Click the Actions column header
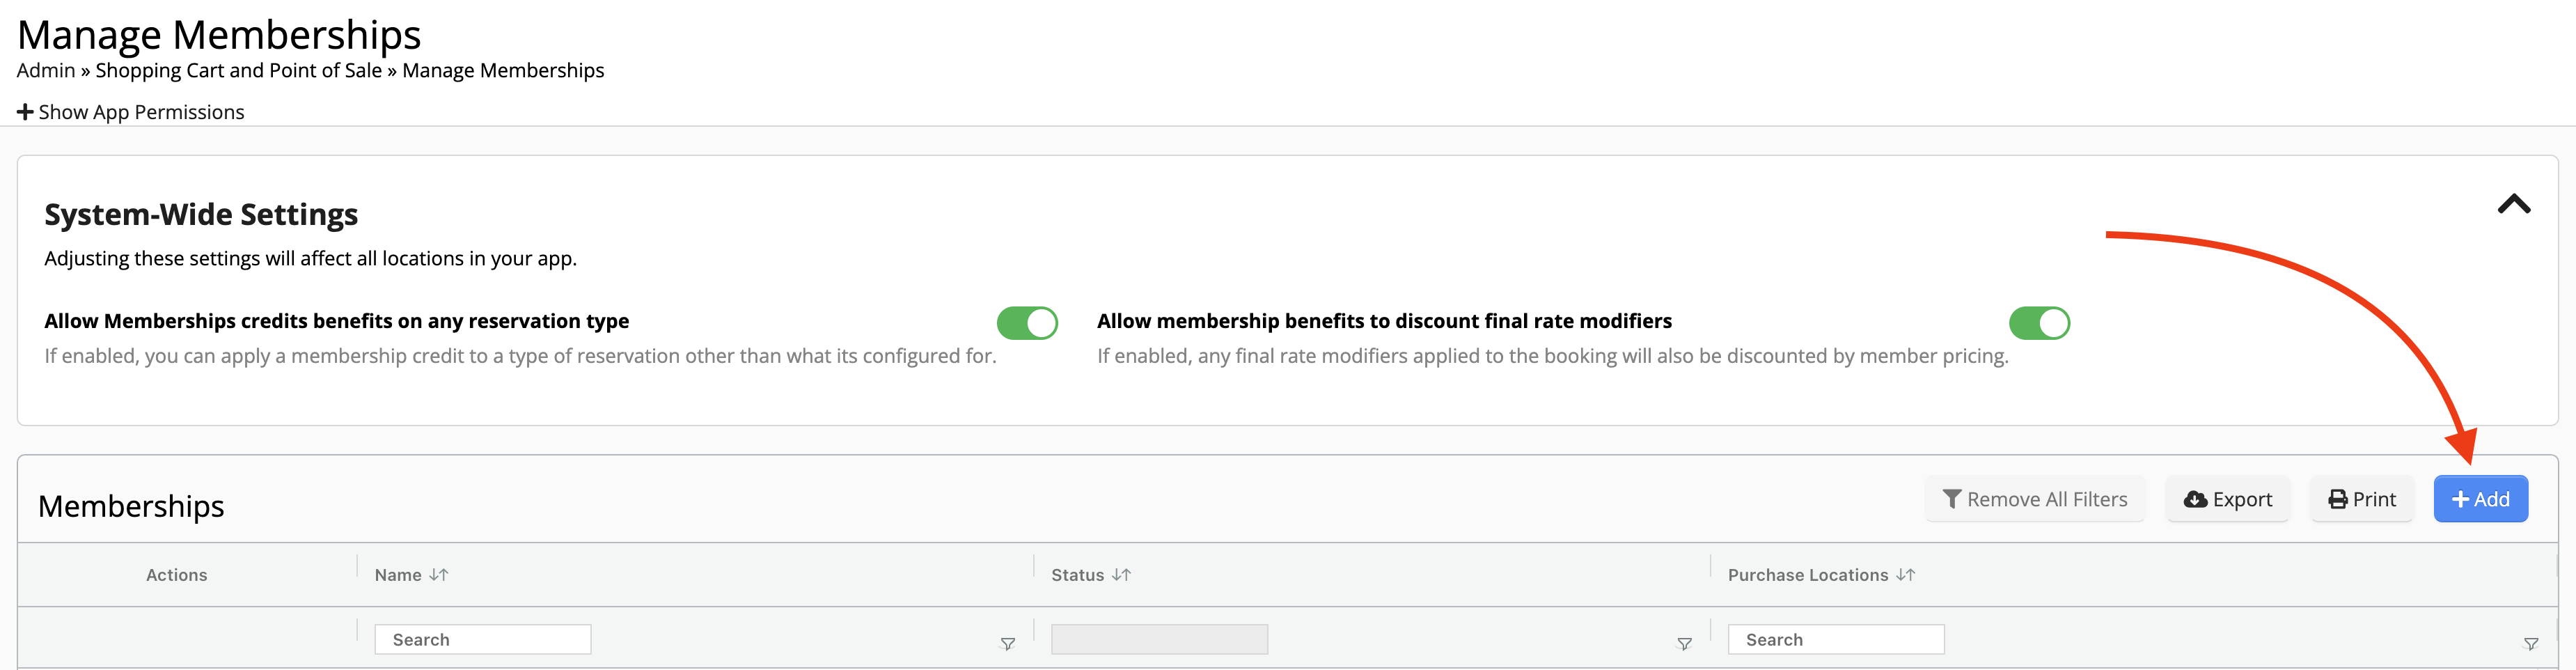 click(177, 575)
